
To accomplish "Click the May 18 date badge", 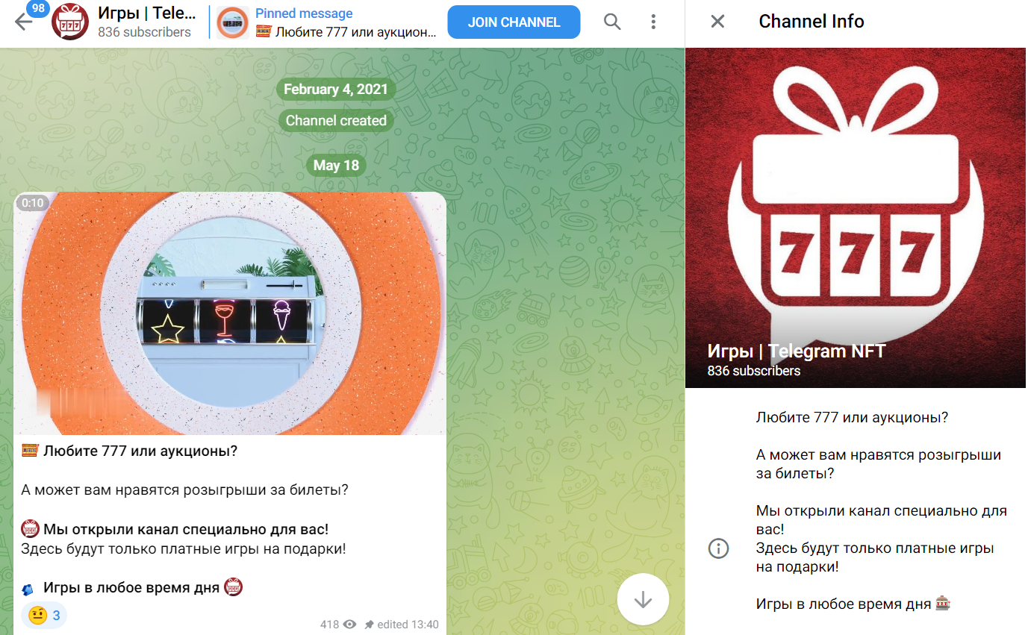I will coord(336,166).
